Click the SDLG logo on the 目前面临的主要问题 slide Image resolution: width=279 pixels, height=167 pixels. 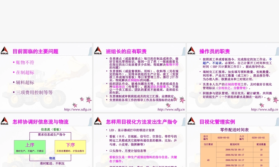[4, 51]
